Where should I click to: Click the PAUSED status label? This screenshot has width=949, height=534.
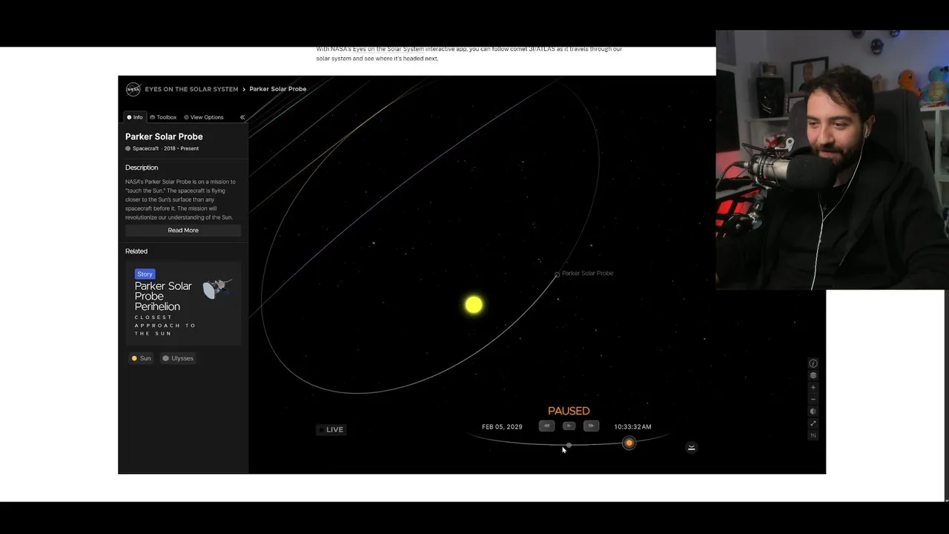569,411
